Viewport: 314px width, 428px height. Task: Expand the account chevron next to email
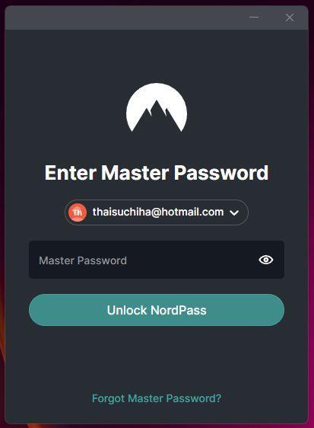coord(234,212)
